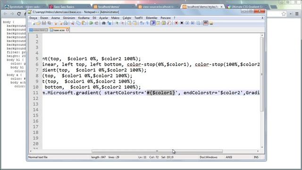Click the editor scroll-up arrow
The height and width of the screenshot is (170, 302).
point(262,35)
